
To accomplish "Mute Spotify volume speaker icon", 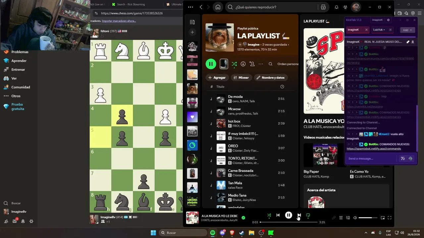I will (x=355, y=218).
